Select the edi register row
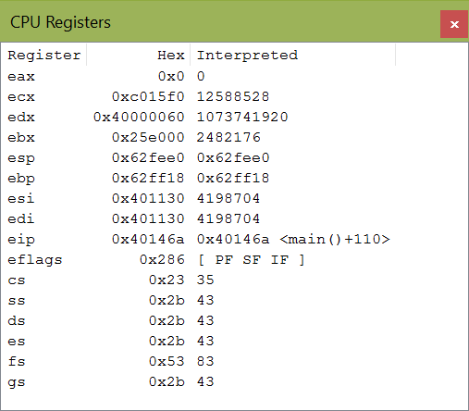469x411 pixels. point(234,218)
